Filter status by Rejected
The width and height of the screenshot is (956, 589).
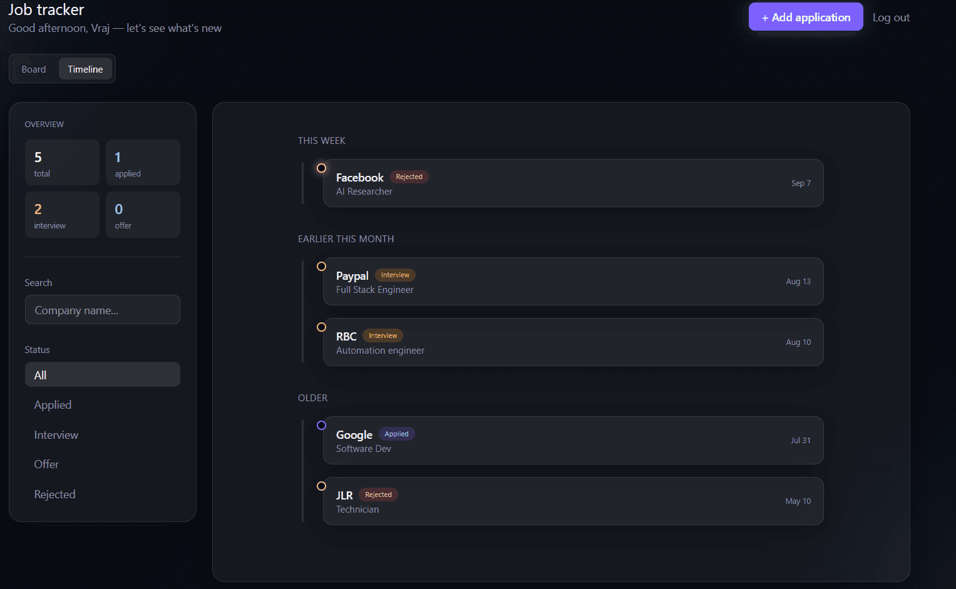pos(103,494)
